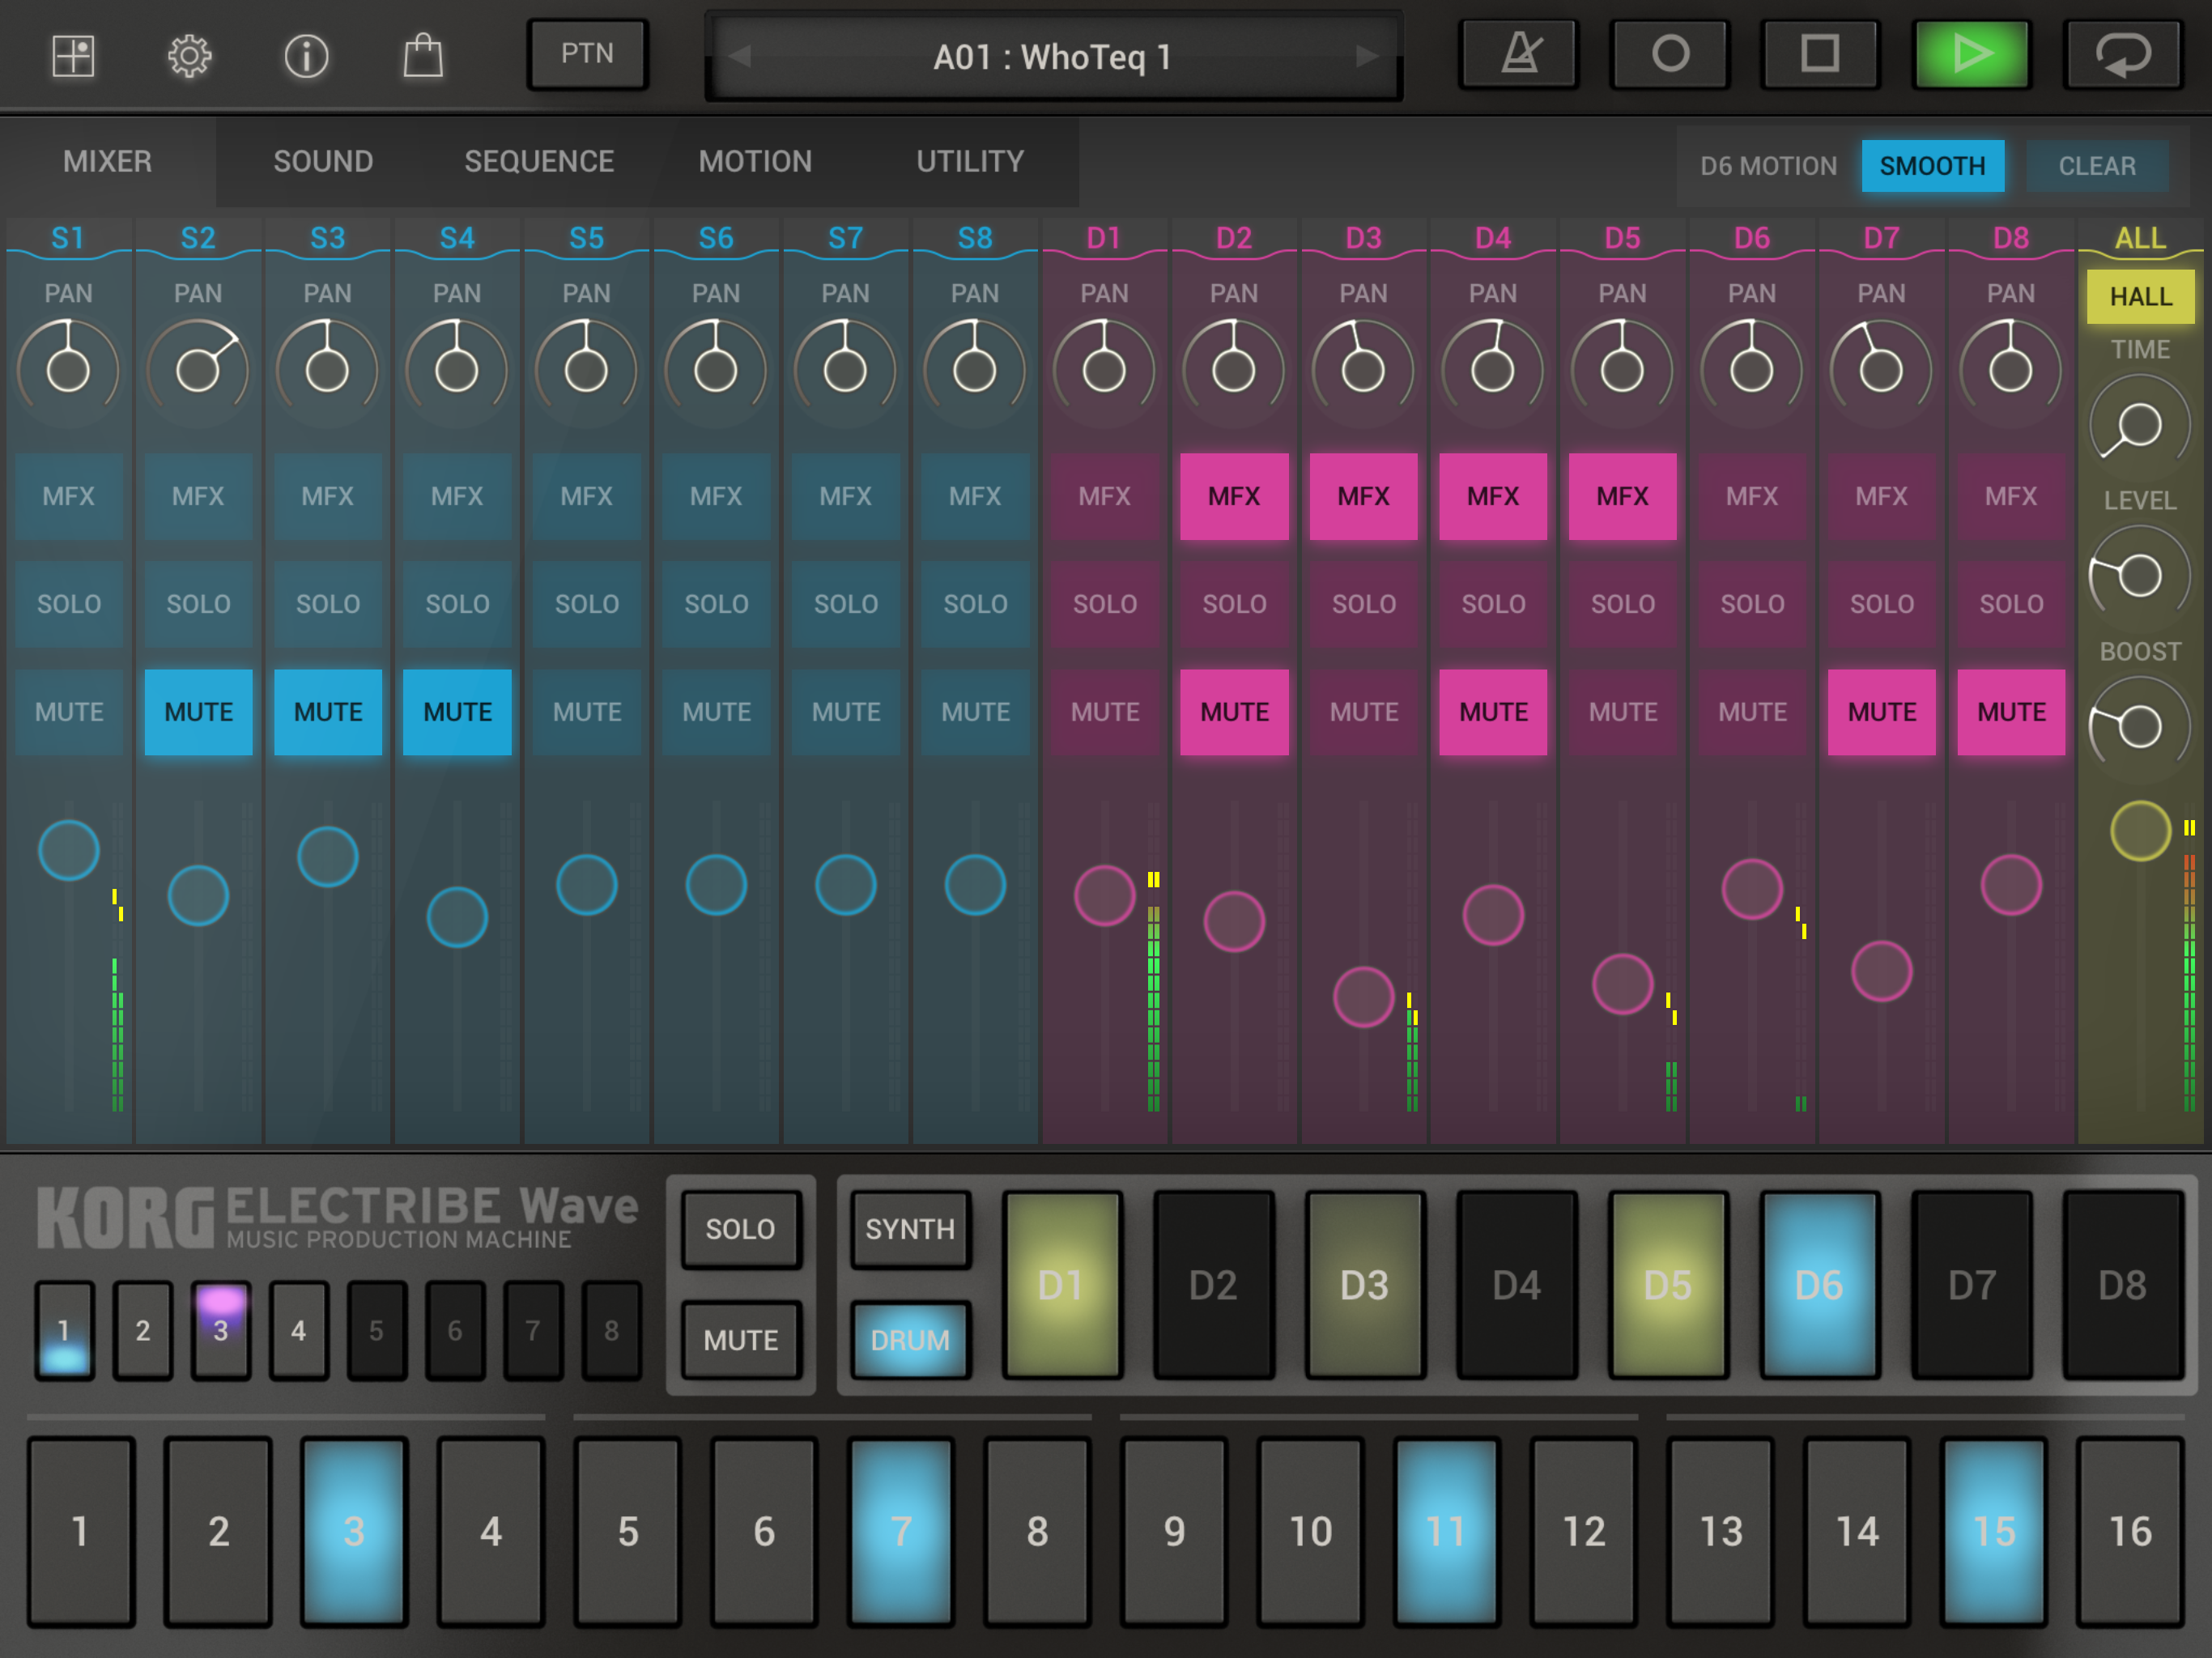Go to next pattern with right arrow
This screenshot has height=1658, width=2212.
pos(1367,56)
